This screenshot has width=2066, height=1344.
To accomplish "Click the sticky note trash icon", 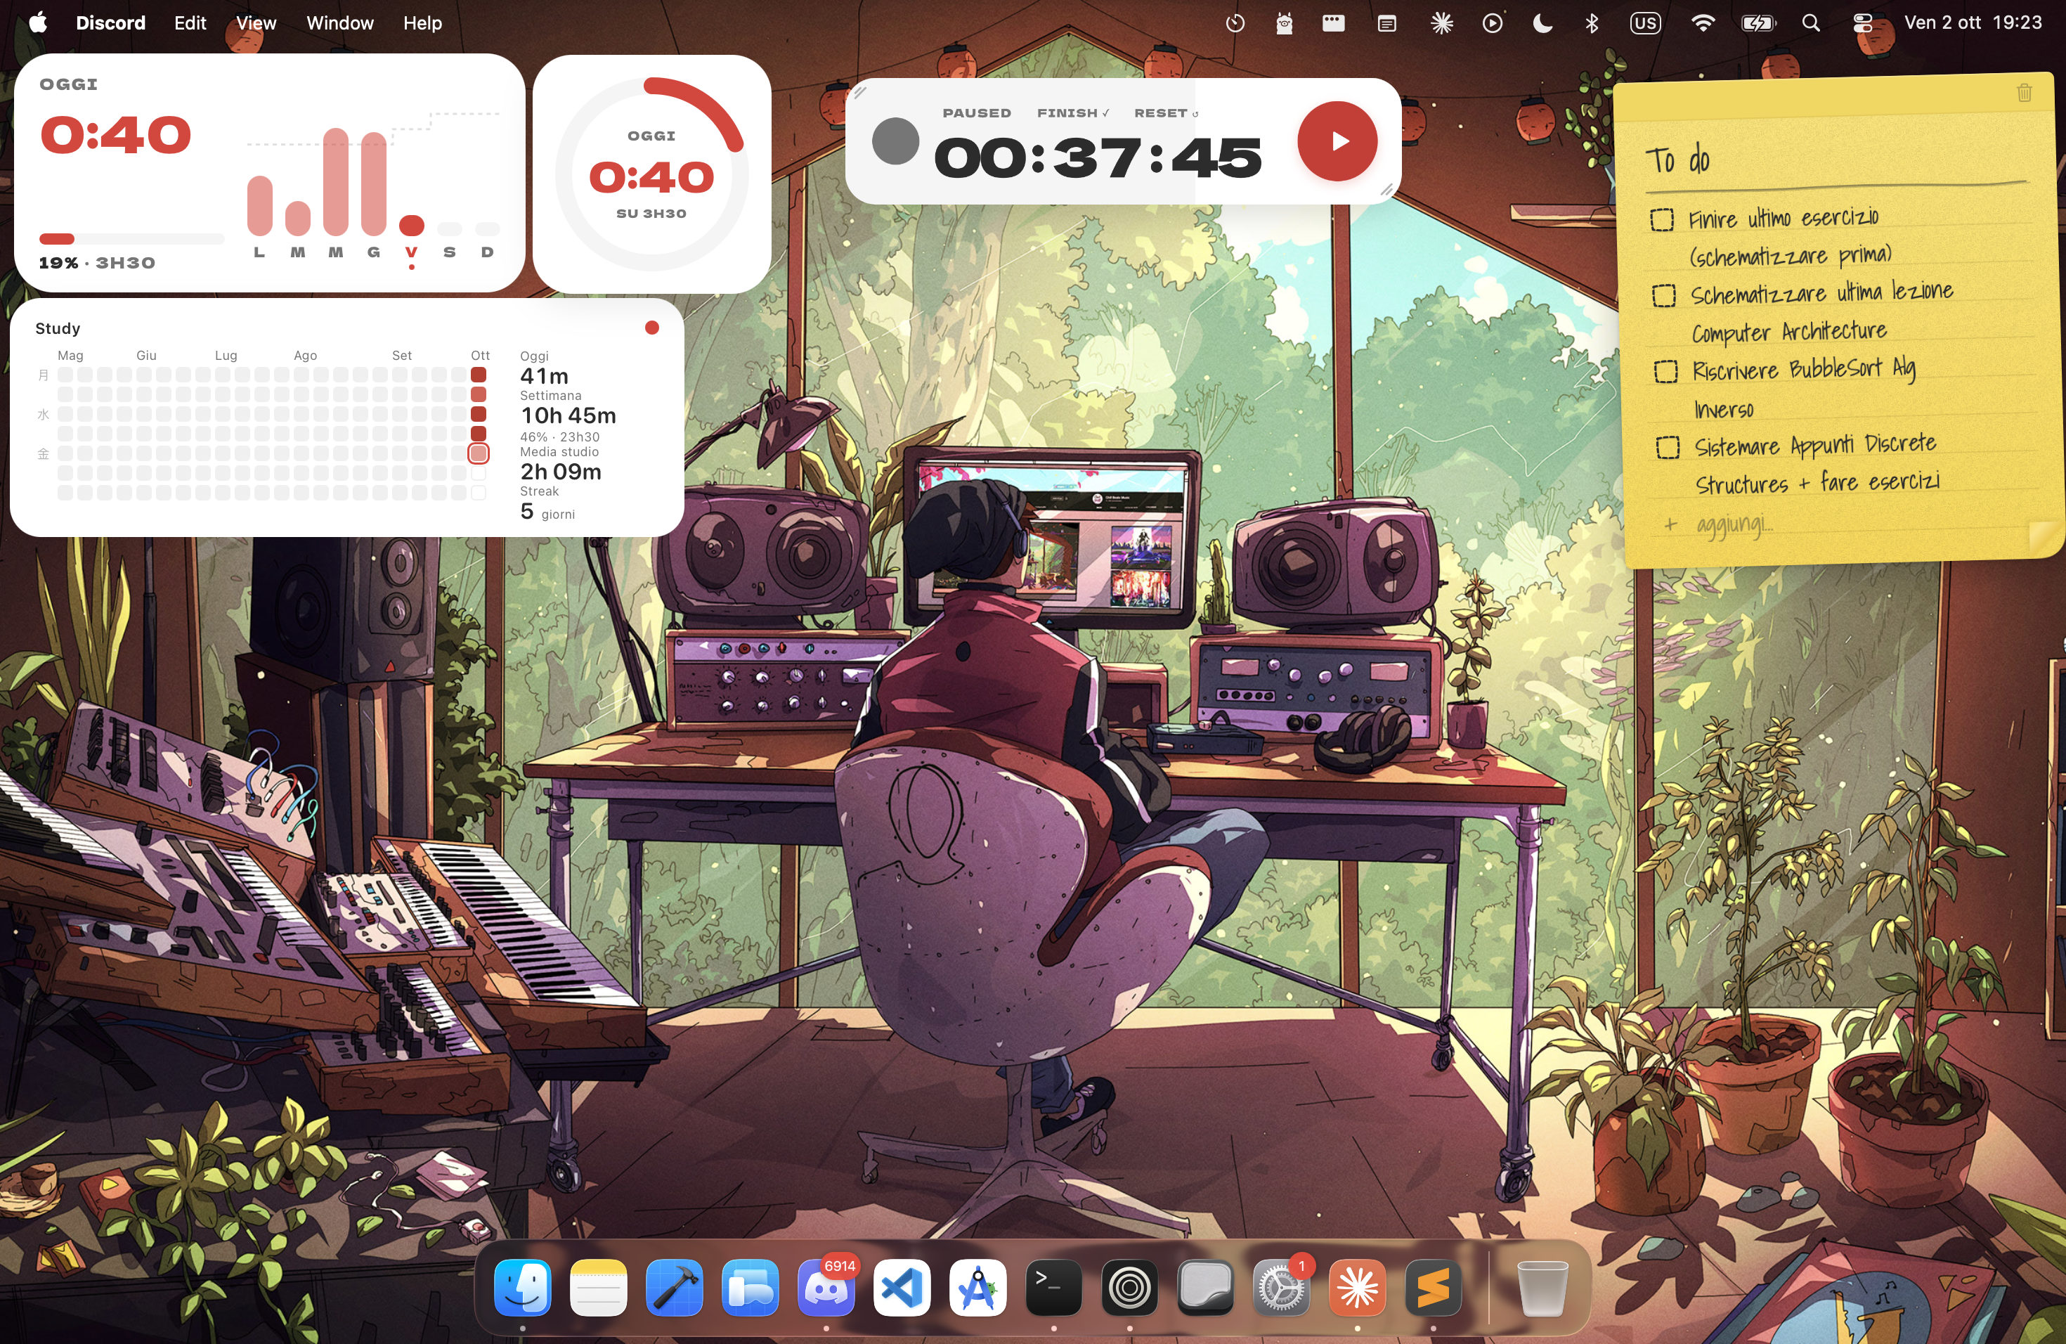I will point(2025,93).
